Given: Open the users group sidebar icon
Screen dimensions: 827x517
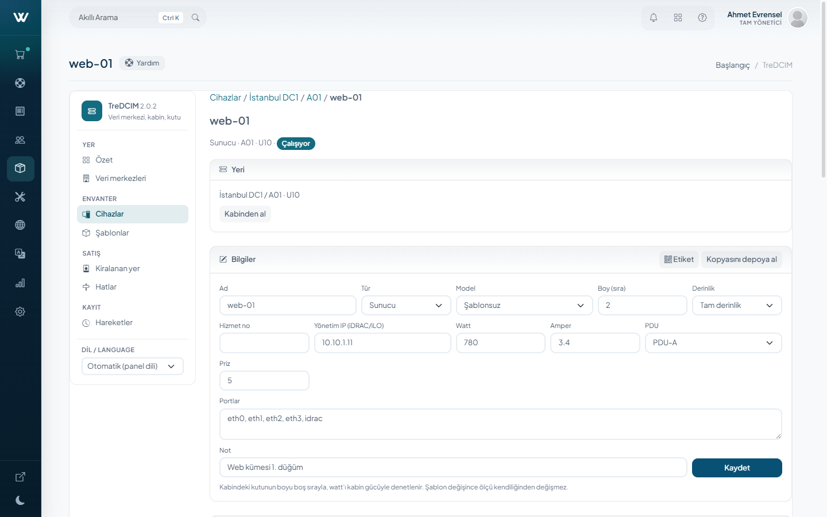Looking at the screenshot, I should [x=20, y=140].
